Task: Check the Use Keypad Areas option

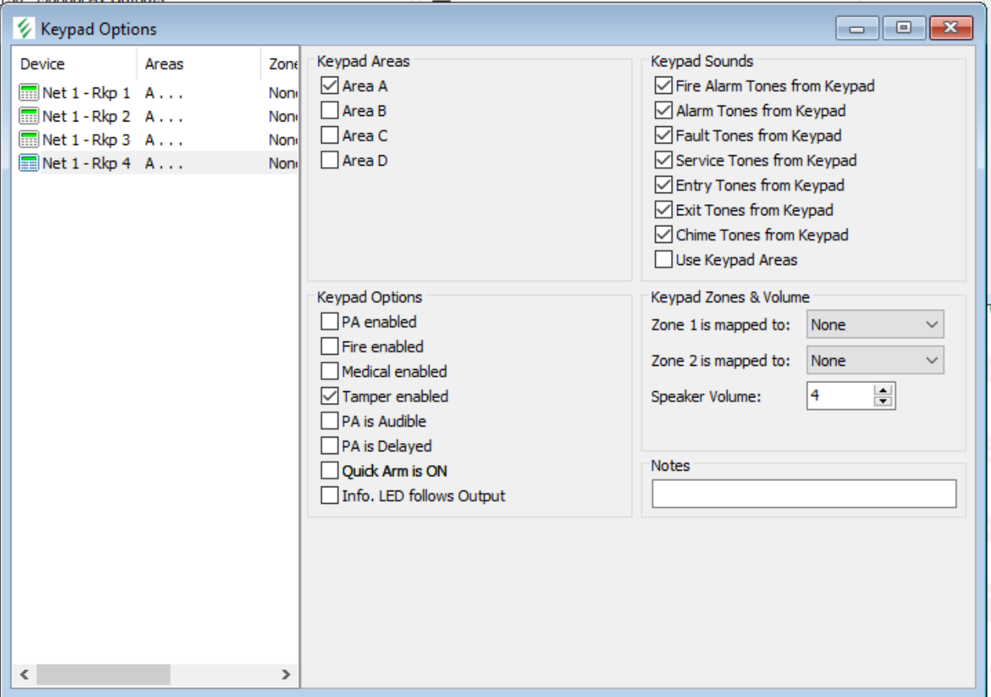Action: pyautogui.click(x=663, y=260)
